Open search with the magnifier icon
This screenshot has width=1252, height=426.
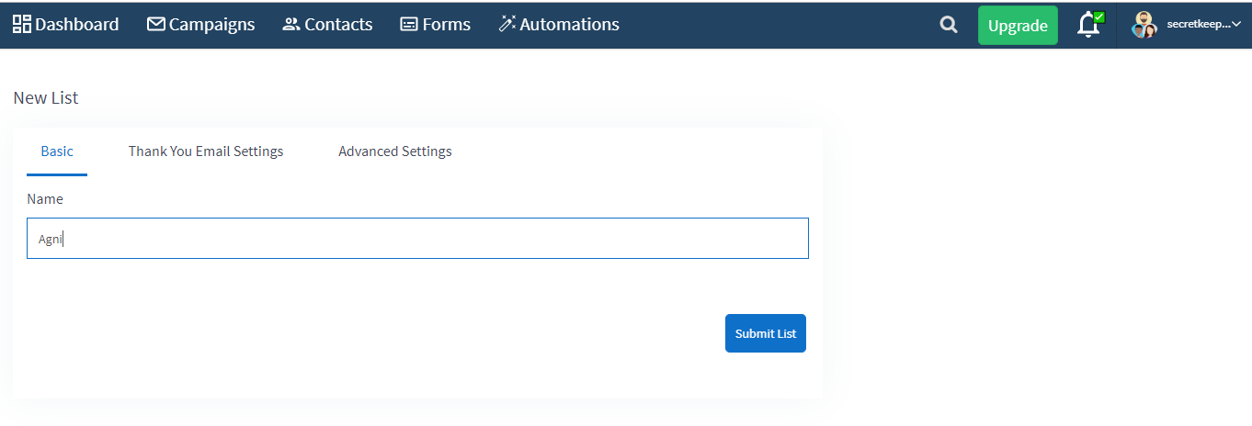pyautogui.click(x=949, y=26)
